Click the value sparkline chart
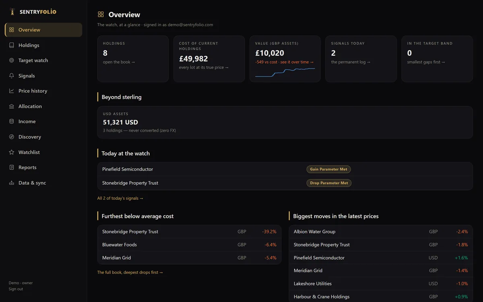 (285, 72)
